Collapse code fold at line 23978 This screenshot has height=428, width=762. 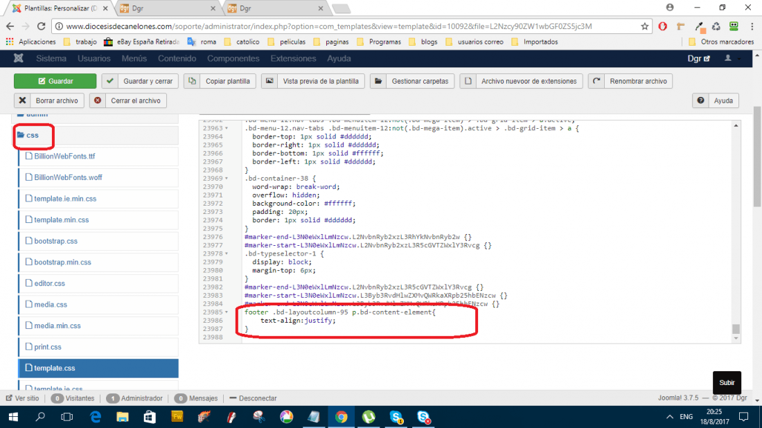[x=227, y=253]
